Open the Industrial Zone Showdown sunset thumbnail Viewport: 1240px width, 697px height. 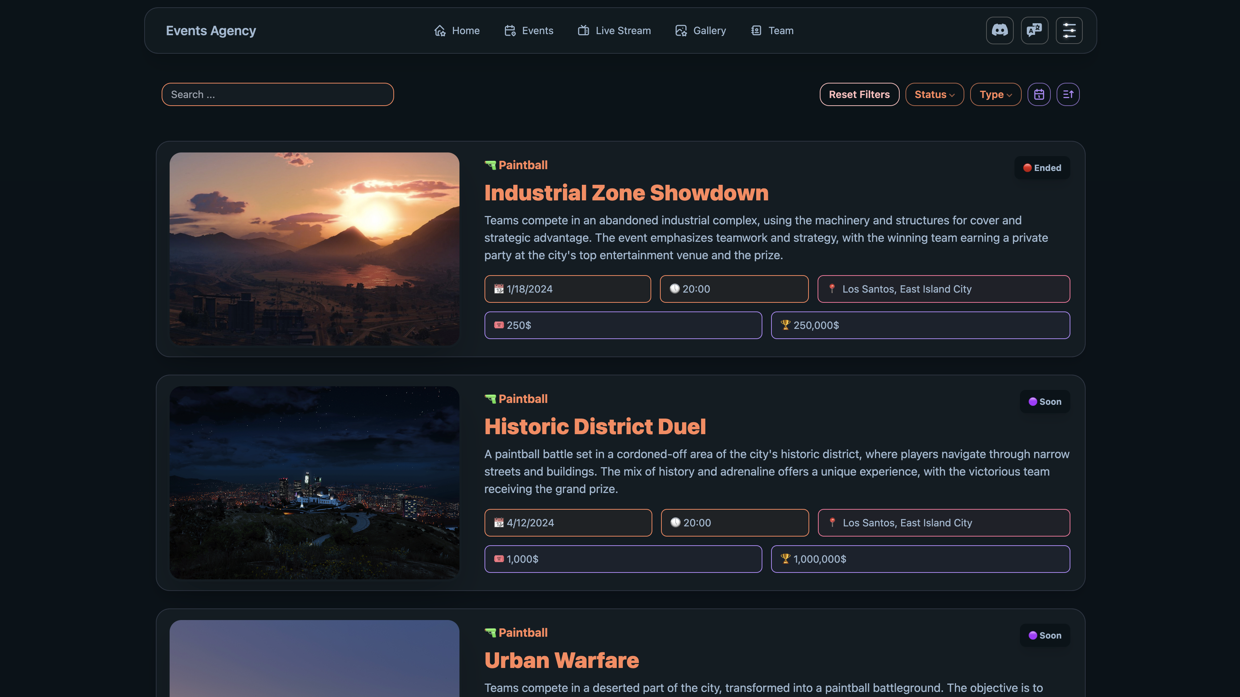point(314,249)
